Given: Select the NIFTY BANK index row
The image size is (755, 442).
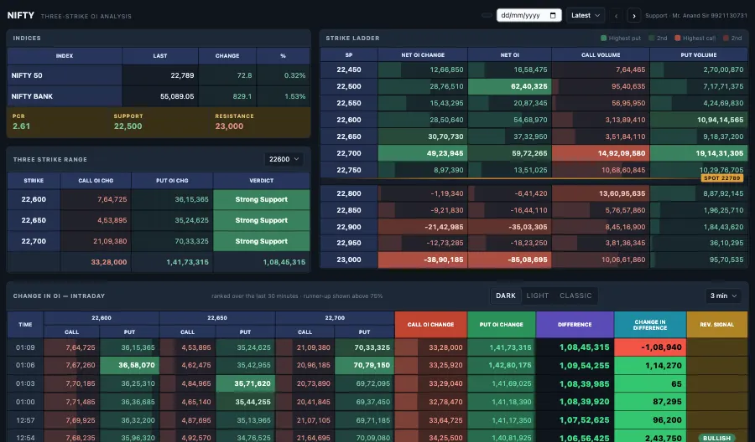Looking at the screenshot, I should 159,96.
